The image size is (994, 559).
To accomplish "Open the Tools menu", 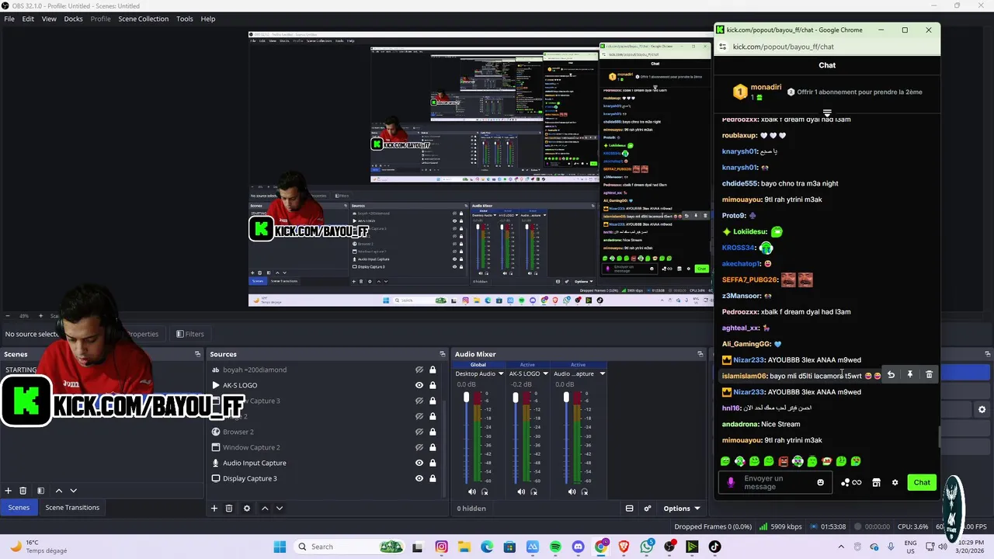I will coord(185,19).
